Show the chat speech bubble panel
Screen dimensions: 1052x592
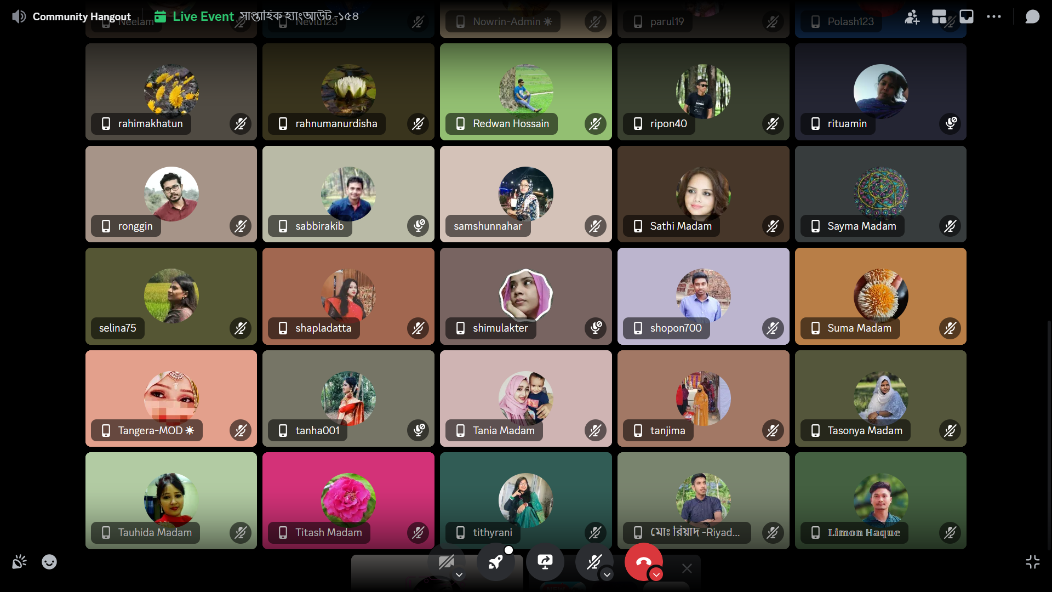pos(1032,17)
